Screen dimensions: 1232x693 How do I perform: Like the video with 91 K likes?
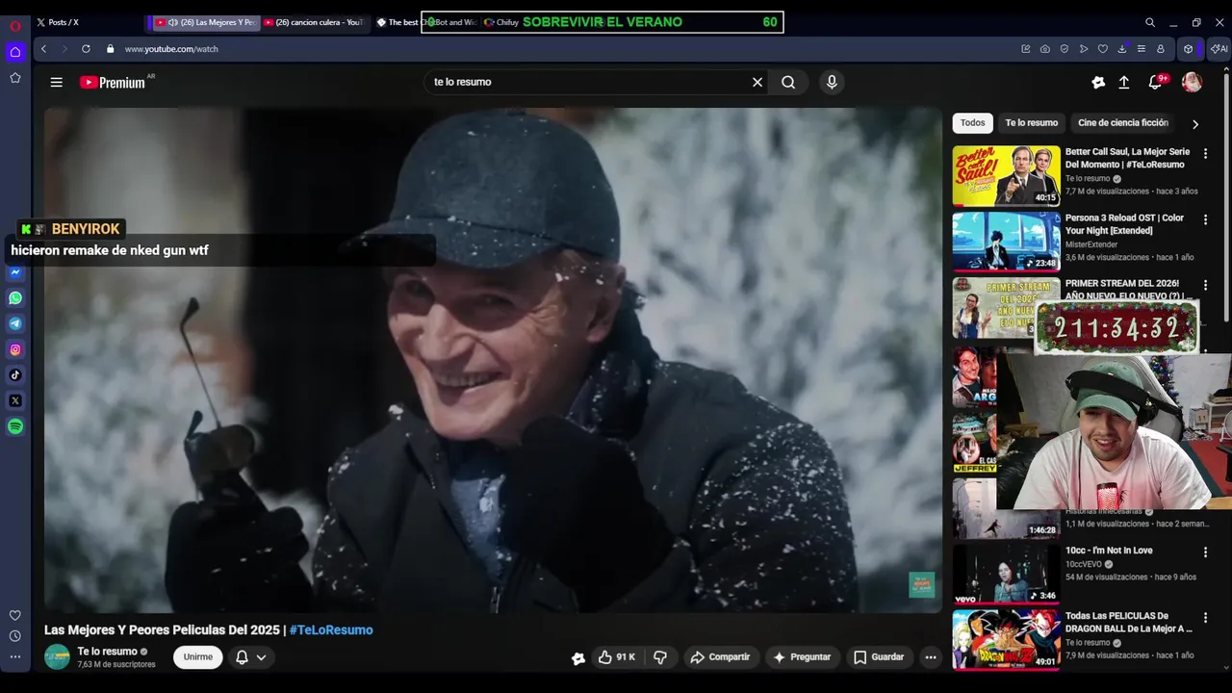pos(617,657)
